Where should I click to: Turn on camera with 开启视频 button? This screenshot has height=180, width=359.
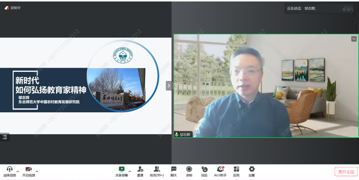coord(29,170)
